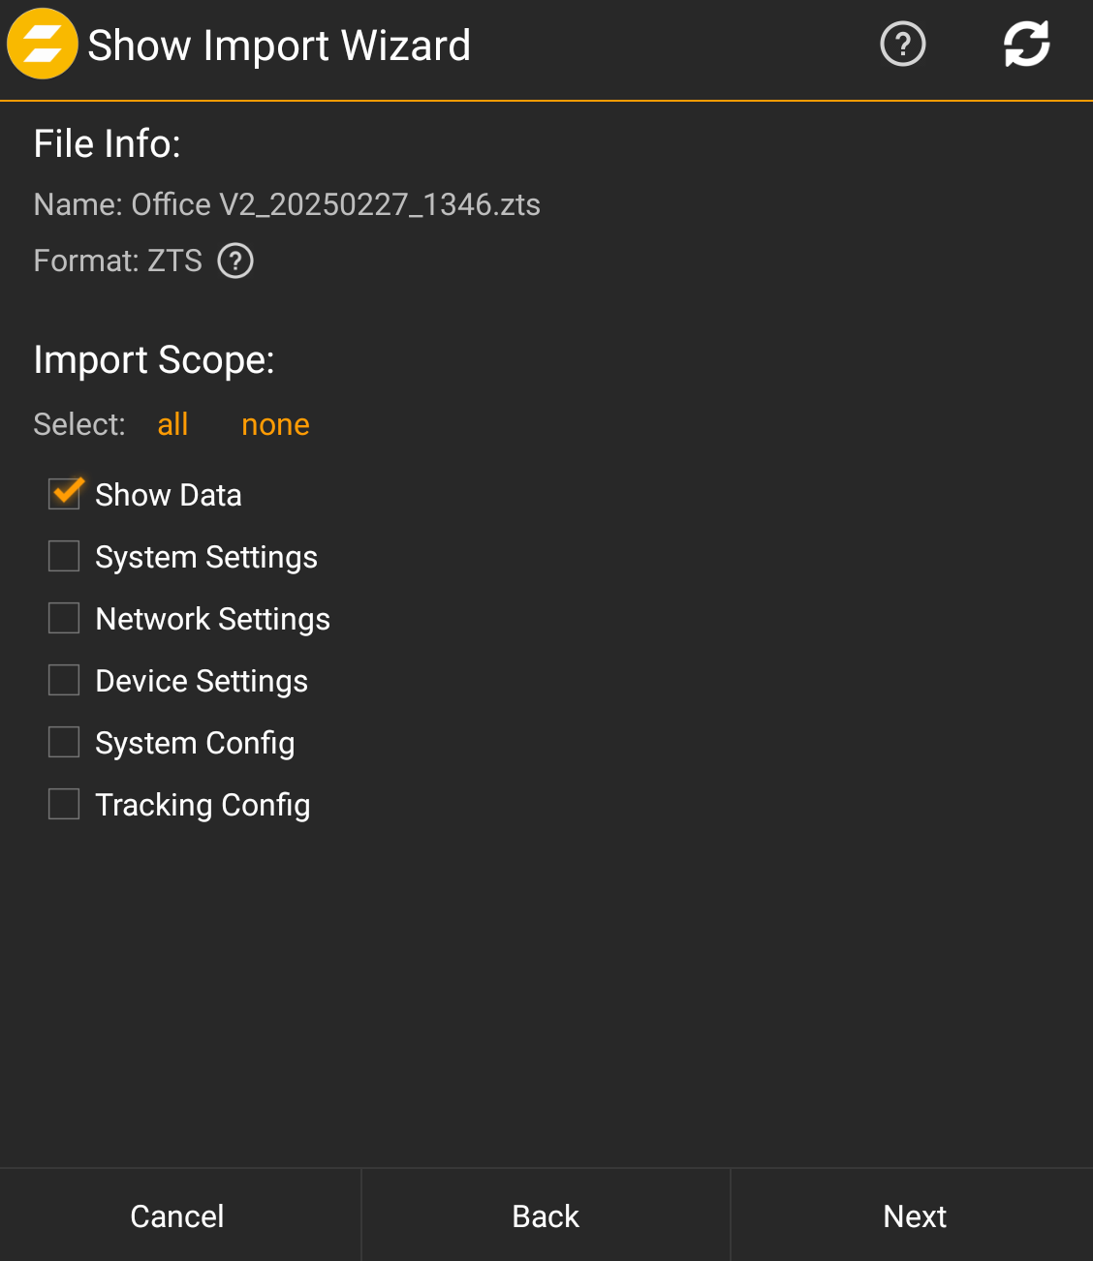1093x1261 pixels.
Task: Proceed with Next button
Action: (x=914, y=1215)
